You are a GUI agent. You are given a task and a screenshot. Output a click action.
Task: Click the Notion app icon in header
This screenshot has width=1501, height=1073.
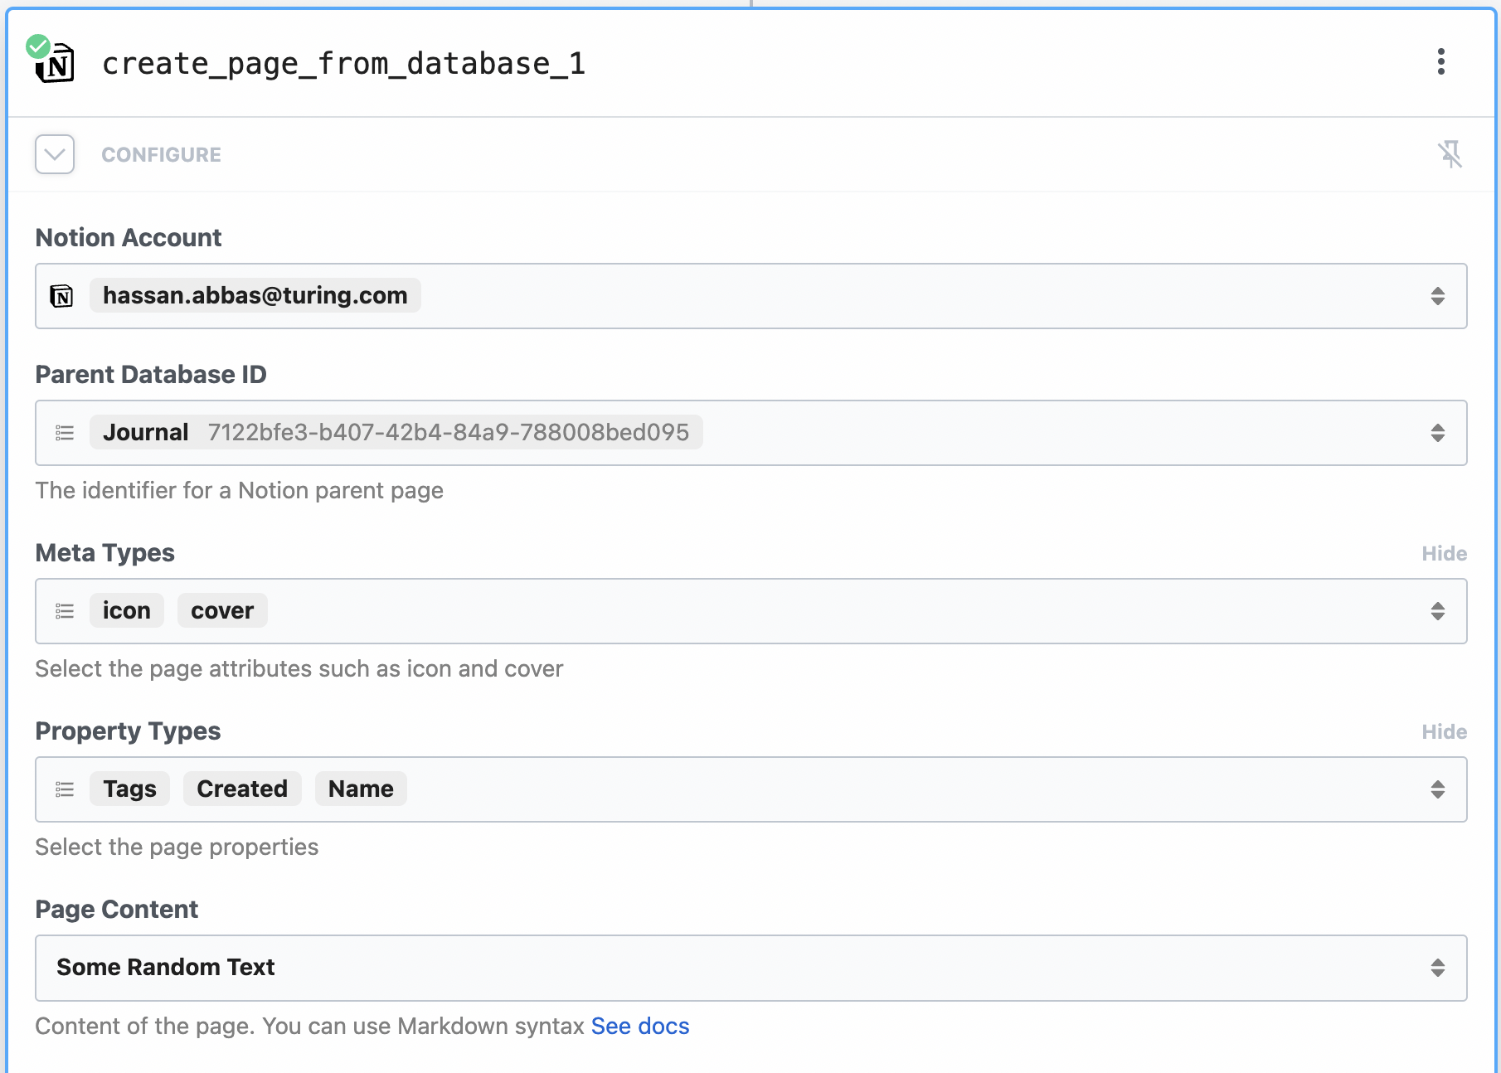click(56, 63)
